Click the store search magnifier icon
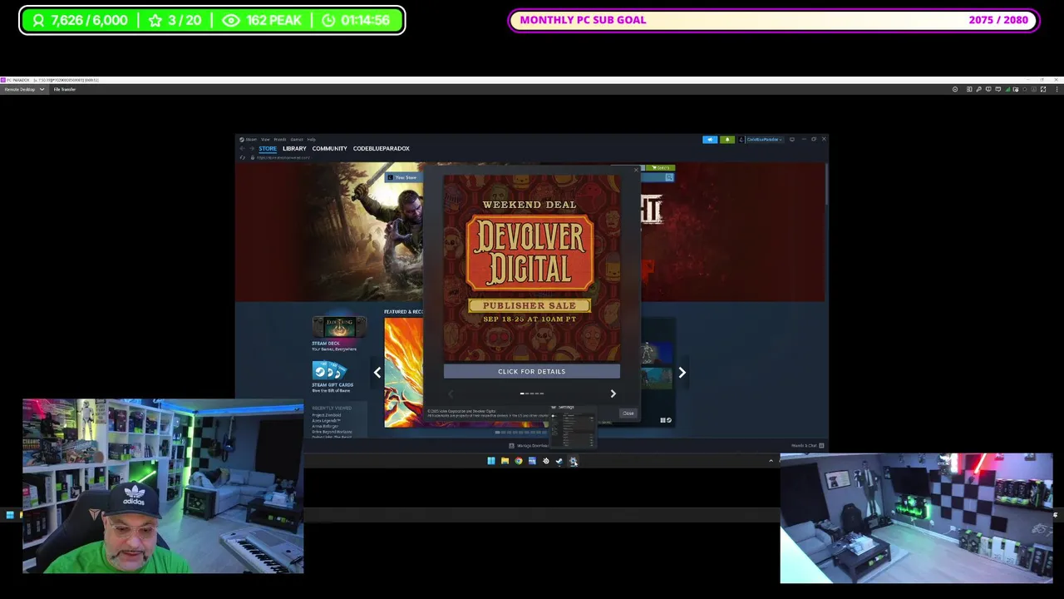1064x599 pixels. [x=669, y=177]
